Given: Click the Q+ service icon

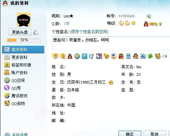Looking at the screenshot, I should pyautogui.click(x=92, y=56).
